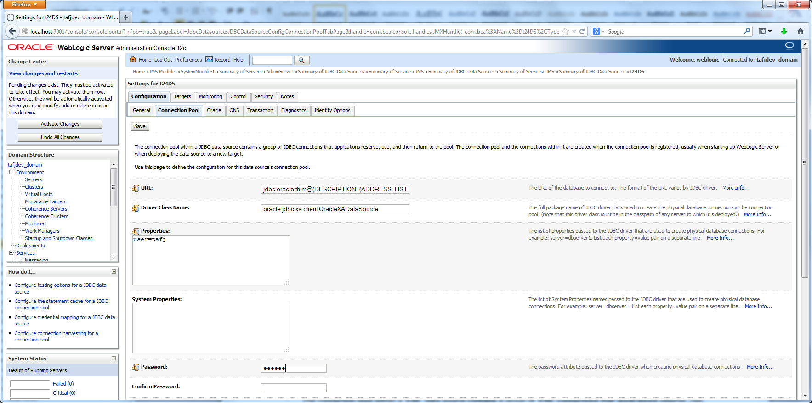Click the site identity globe icon
The width and height of the screenshot is (812, 403).
pos(25,31)
